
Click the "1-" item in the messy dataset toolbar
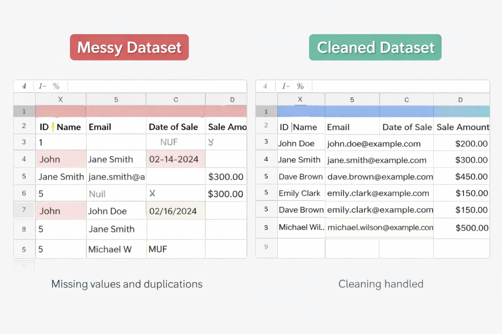point(42,86)
